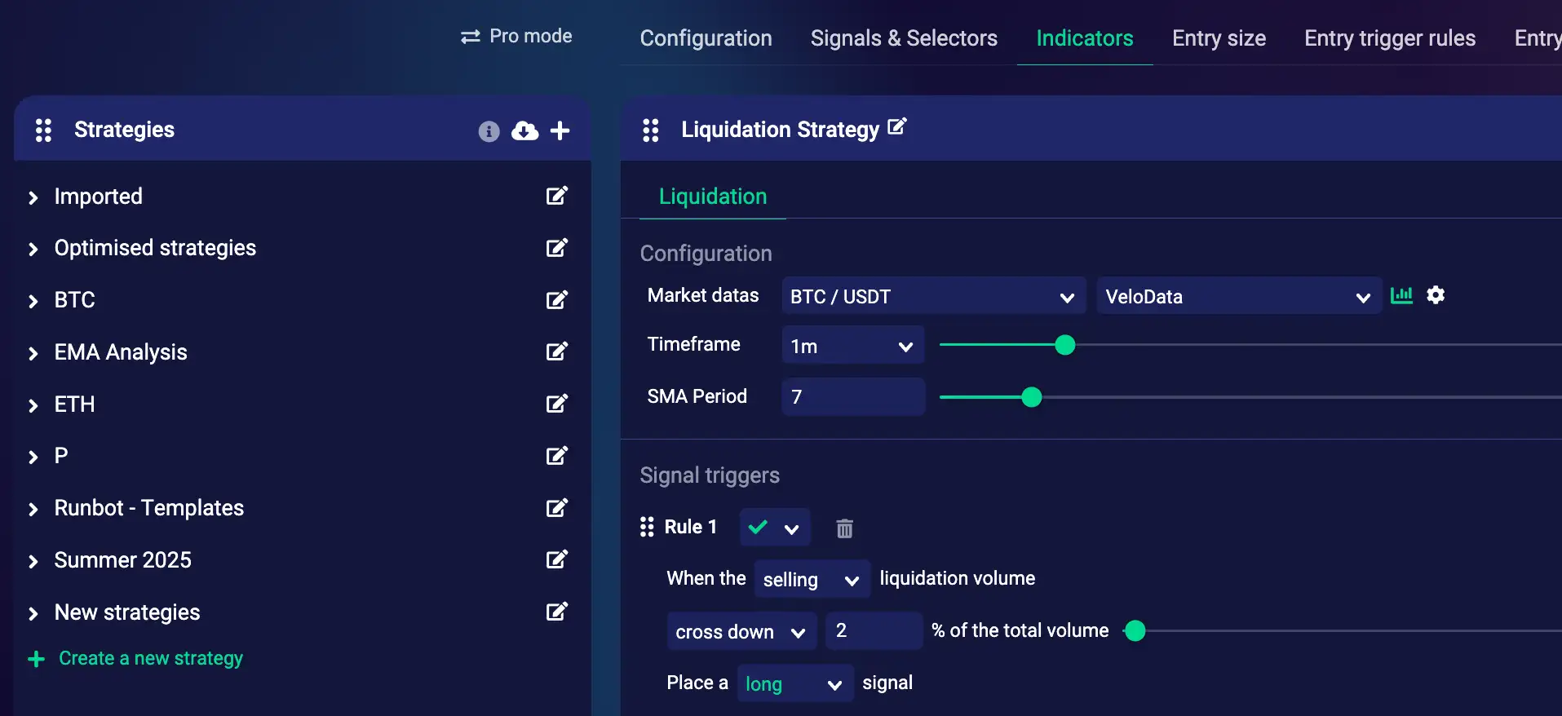Toggle Rule 1 enabled checkmark dropdown

coord(774,528)
